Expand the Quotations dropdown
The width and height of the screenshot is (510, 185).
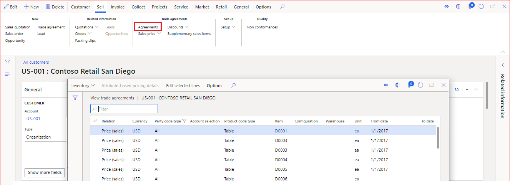[x=87, y=27]
